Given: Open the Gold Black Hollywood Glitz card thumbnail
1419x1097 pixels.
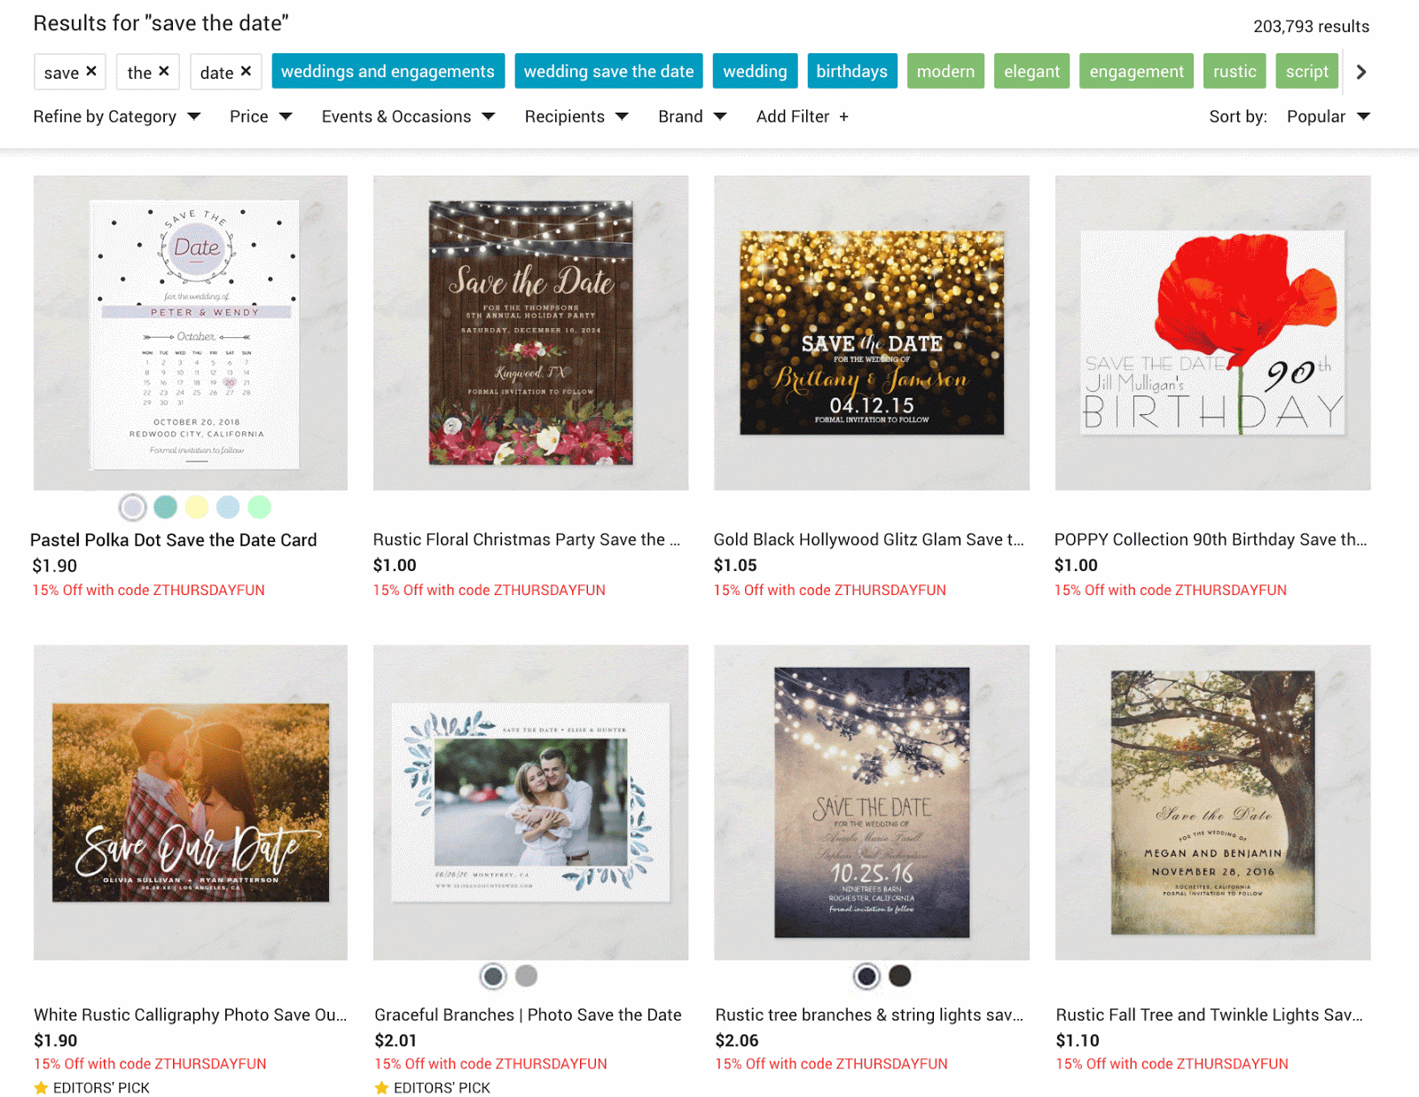Looking at the screenshot, I should (x=871, y=333).
